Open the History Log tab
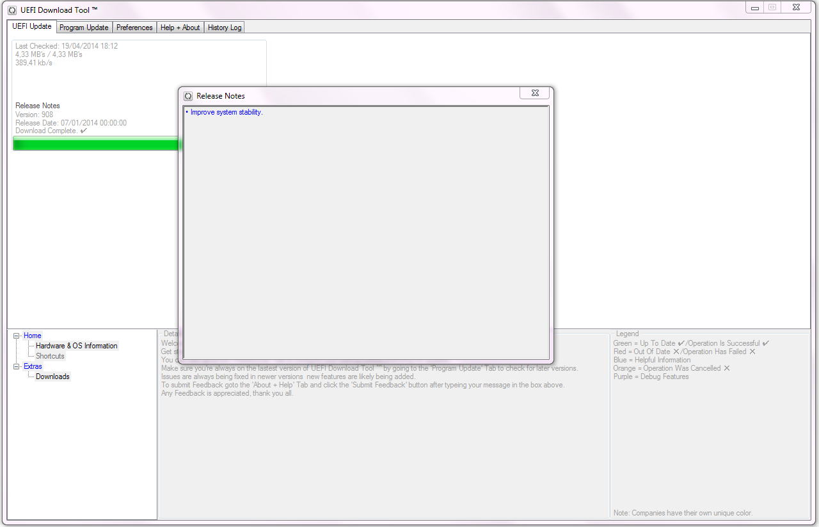 click(224, 28)
